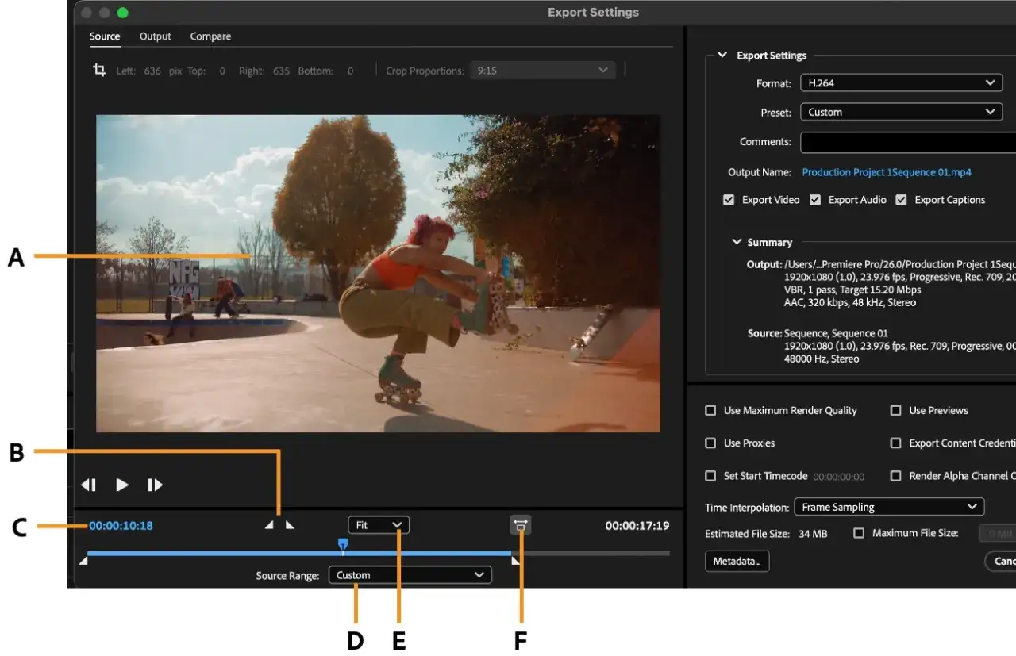Click the Metadata button
This screenshot has width=1016, height=656.
737,562
